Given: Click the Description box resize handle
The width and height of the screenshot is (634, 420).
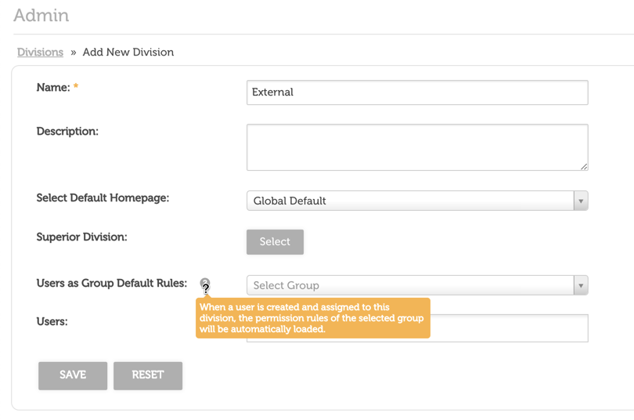Looking at the screenshot, I should (584, 166).
